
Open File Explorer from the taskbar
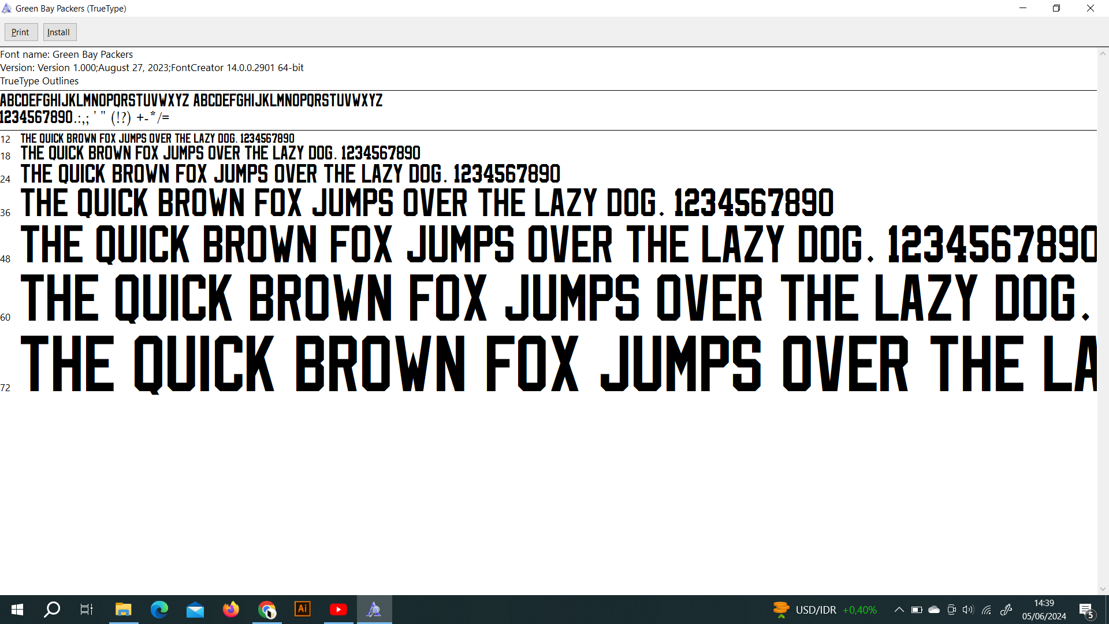click(123, 610)
